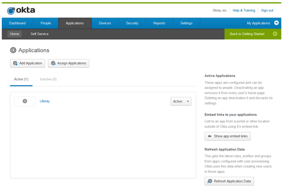282x189 pixels.
Task: Click the Add Application button
Action: pos(28,63)
